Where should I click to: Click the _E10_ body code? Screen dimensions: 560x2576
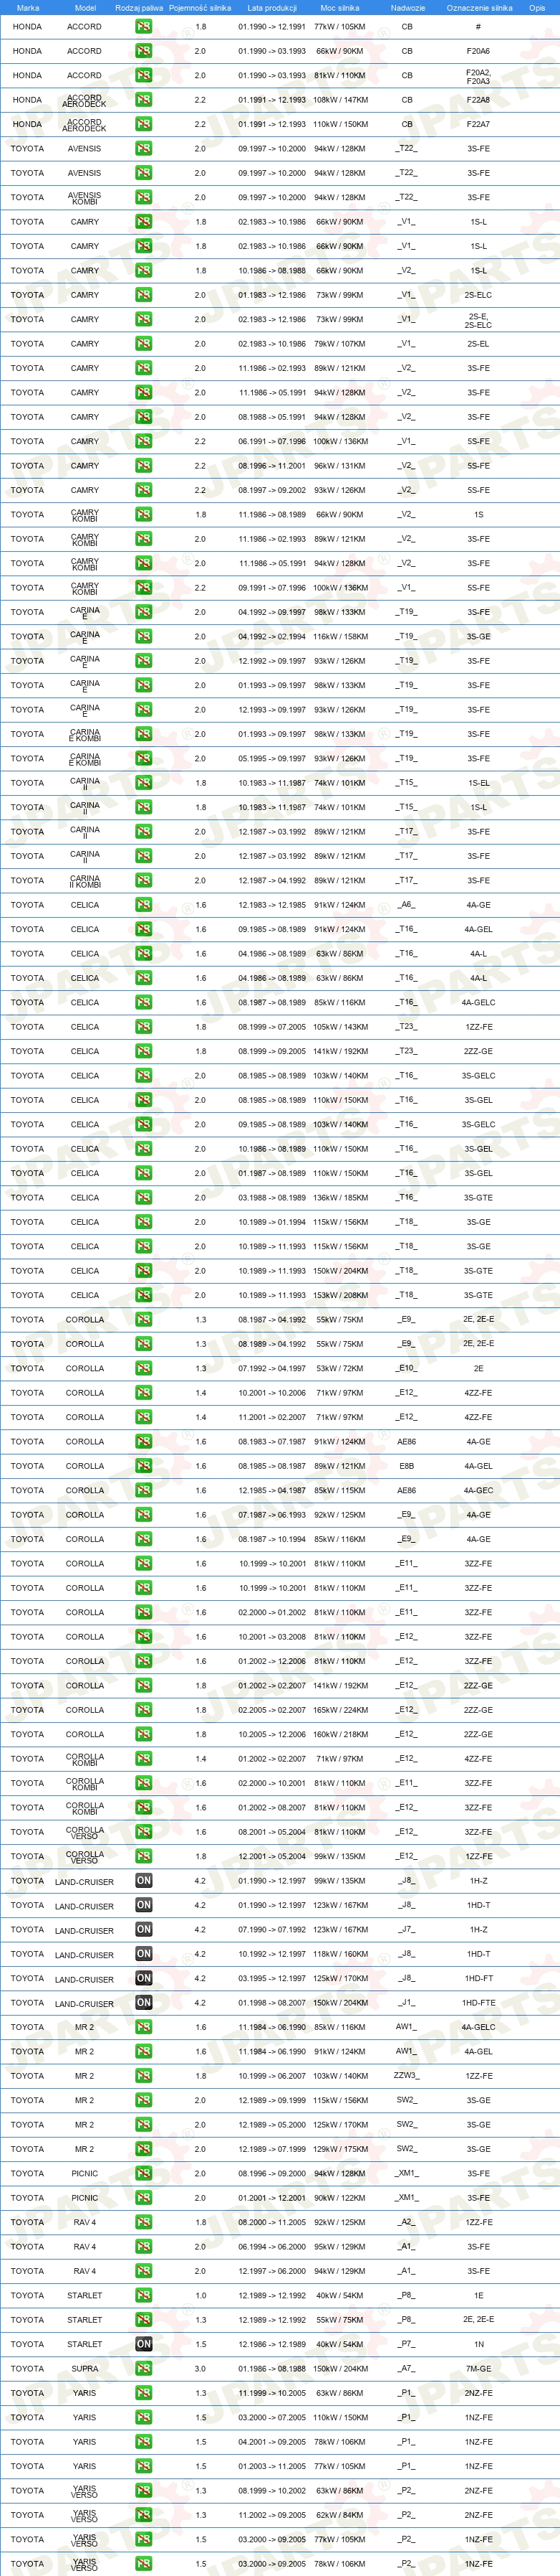coord(406,1369)
